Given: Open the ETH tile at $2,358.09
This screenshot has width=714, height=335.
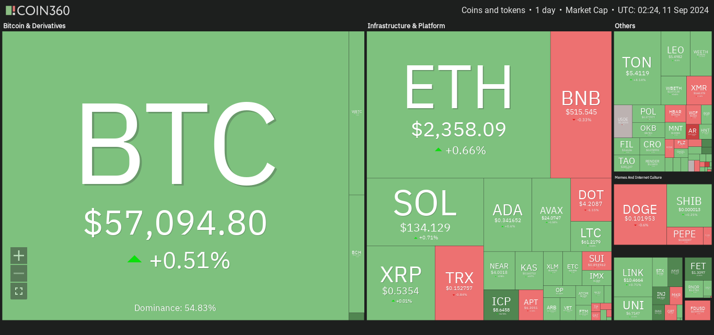Looking at the screenshot, I should tap(458, 105).
